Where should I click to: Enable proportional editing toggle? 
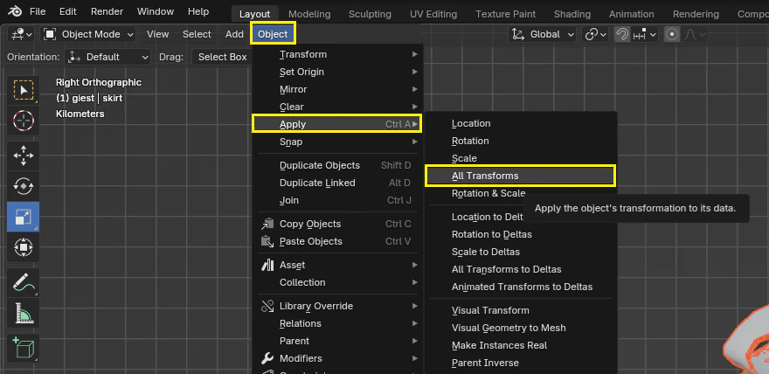click(672, 34)
